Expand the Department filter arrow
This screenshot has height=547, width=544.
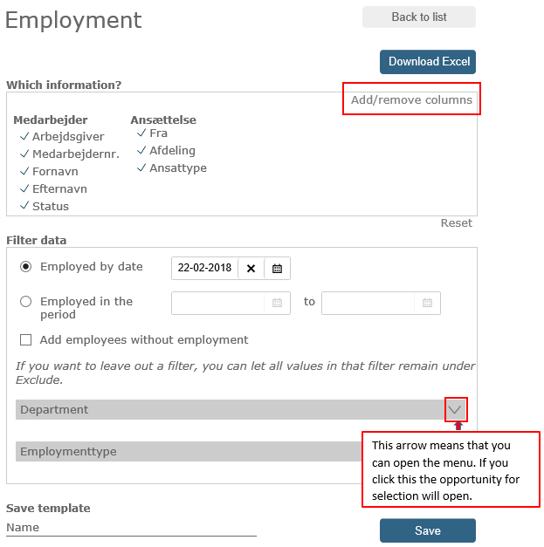(x=455, y=409)
